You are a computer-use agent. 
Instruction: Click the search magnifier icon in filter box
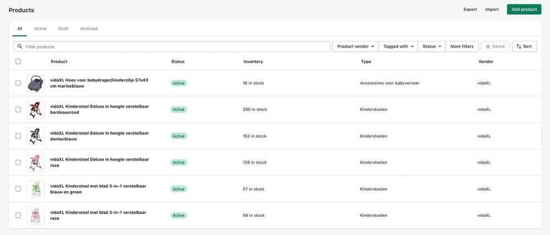coord(20,46)
